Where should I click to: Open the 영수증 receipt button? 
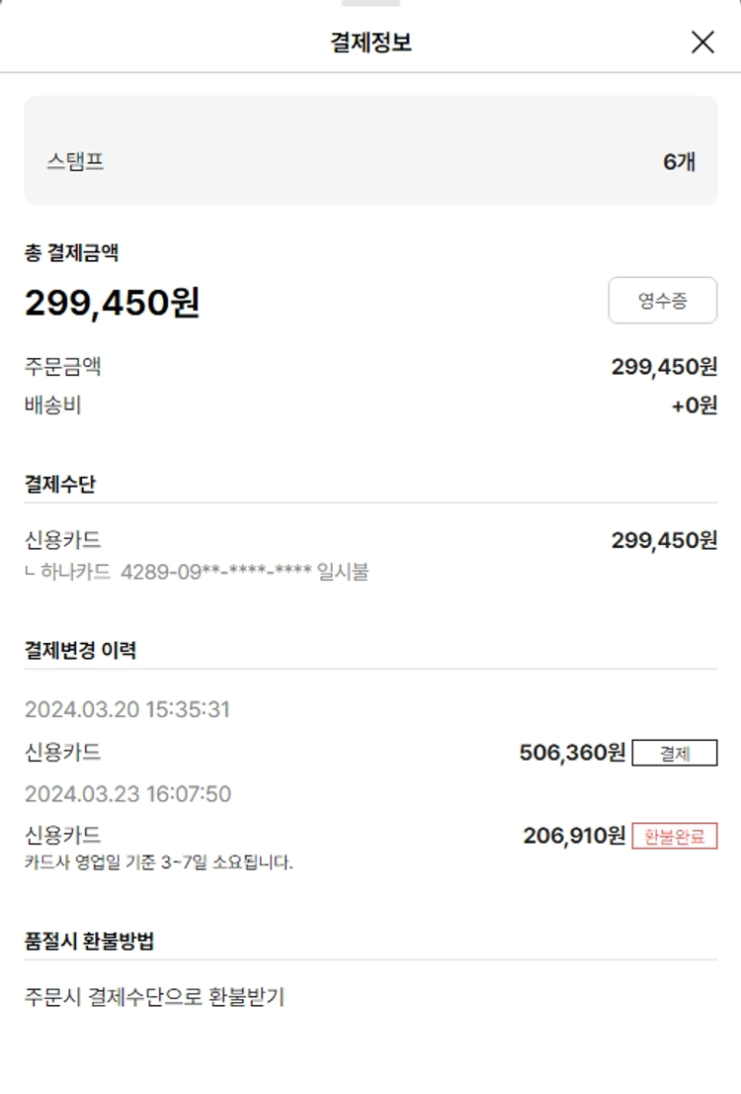662,301
